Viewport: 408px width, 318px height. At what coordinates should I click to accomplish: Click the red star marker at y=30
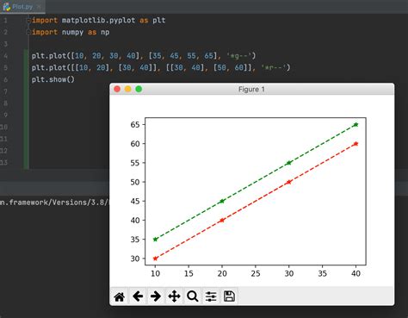(156, 259)
